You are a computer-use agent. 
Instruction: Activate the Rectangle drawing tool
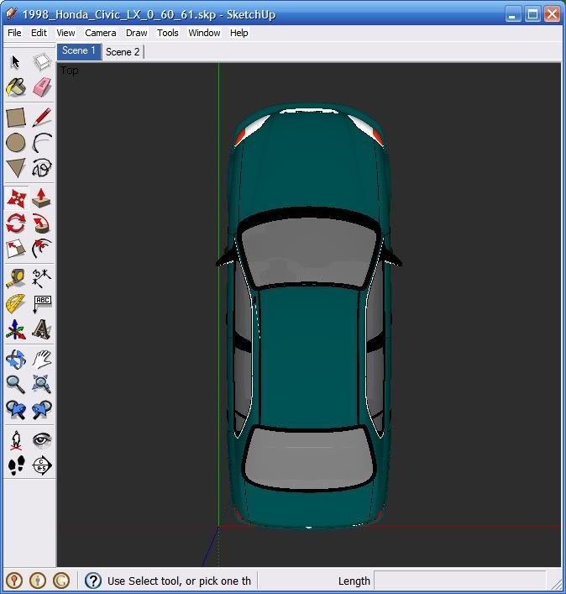coord(15,118)
